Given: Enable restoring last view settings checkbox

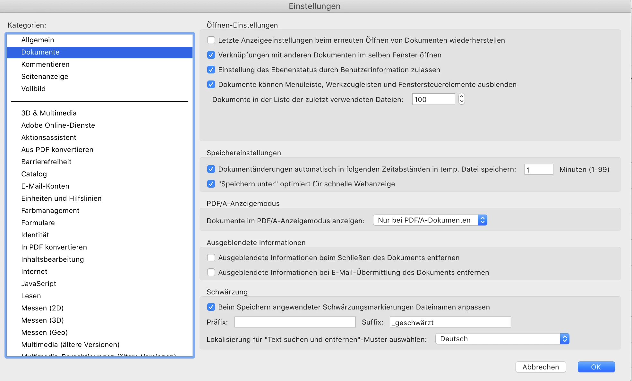Looking at the screenshot, I should click(x=211, y=40).
